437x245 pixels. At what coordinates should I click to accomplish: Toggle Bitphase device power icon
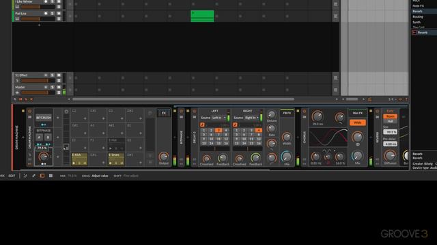coord(182,111)
